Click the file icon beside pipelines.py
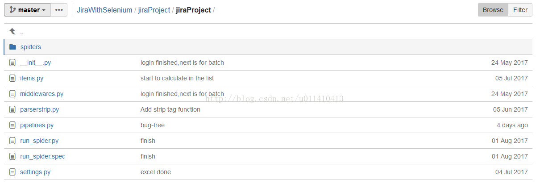540x188 pixels. point(12,125)
